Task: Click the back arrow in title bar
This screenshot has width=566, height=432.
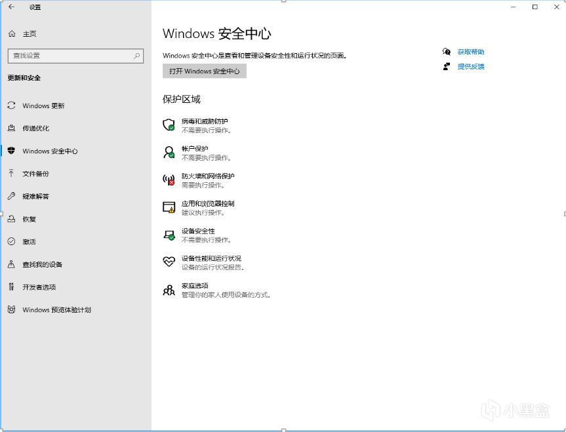Action: pos(11,7)
